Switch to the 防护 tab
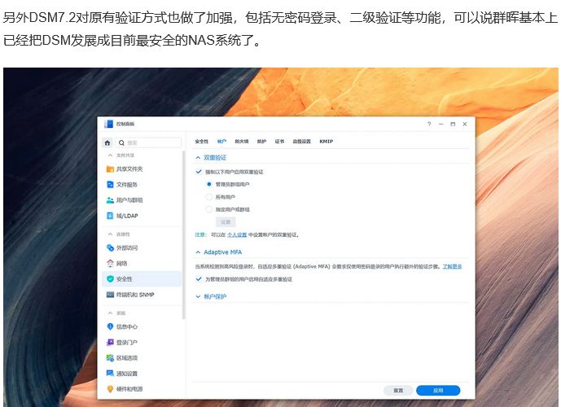The height and width of the screenshot is (407, 561). 261,142
